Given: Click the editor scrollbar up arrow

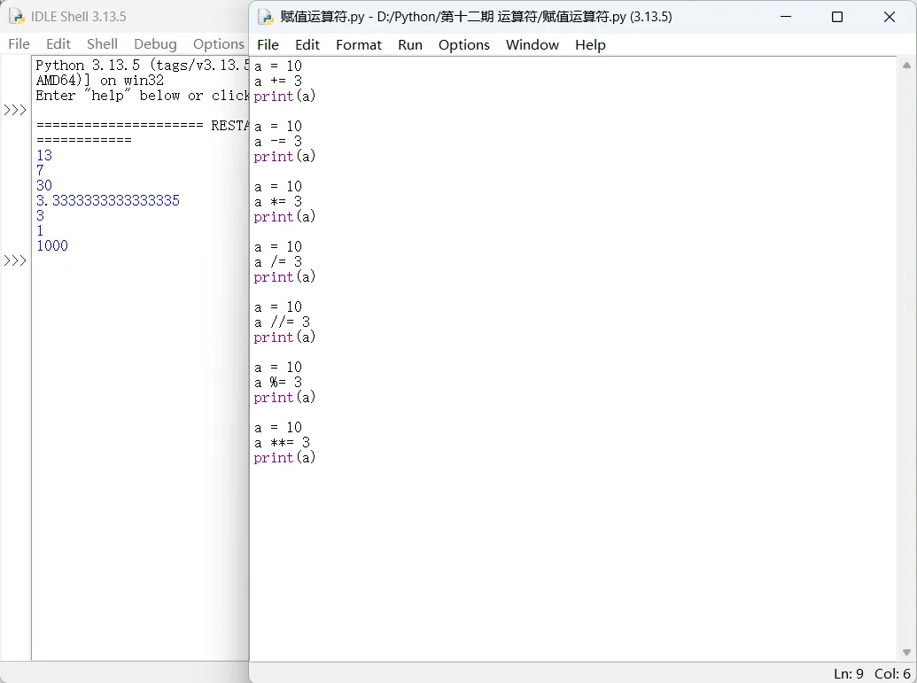Looking at the screenshot, I should tap(906, 66).
